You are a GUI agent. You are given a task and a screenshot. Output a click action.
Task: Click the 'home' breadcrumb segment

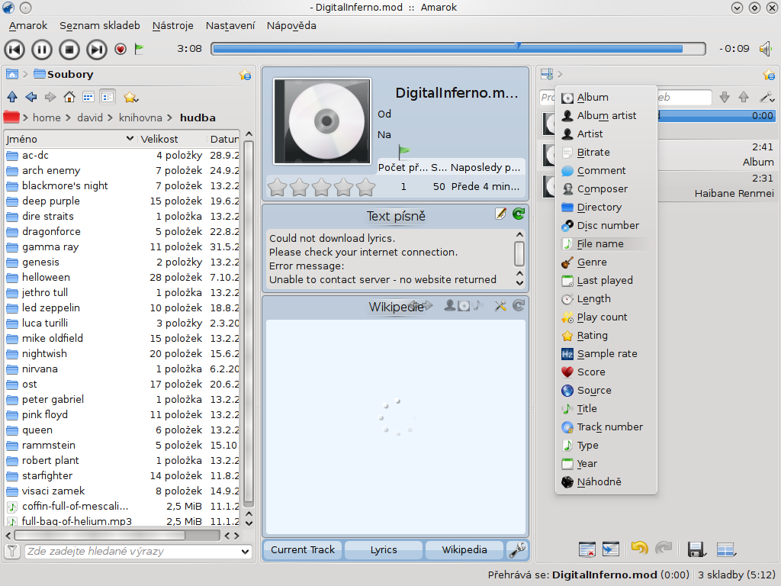(x=47, y=118)
